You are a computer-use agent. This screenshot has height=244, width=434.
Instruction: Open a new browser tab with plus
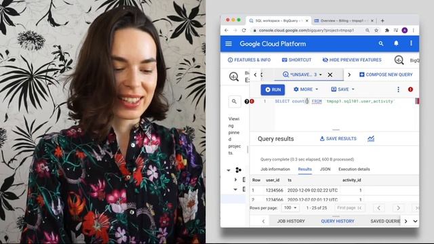click(x=382, y=20)
